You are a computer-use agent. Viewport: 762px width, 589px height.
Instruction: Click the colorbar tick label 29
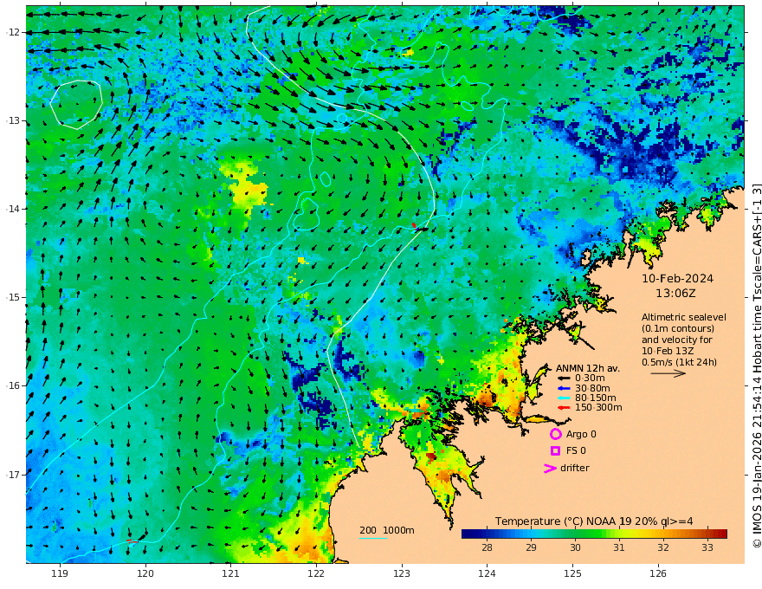click(x=531, y=547)
